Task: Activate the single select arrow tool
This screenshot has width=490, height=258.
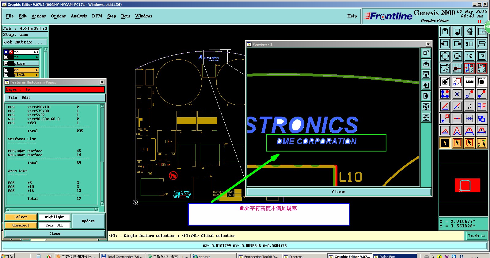Action: pyautogui.click(x=445, y=143)
